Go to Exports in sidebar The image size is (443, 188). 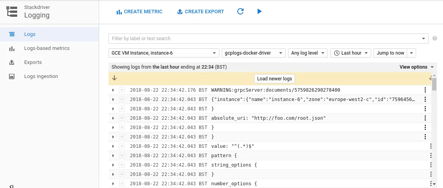[x=33, y=62]
